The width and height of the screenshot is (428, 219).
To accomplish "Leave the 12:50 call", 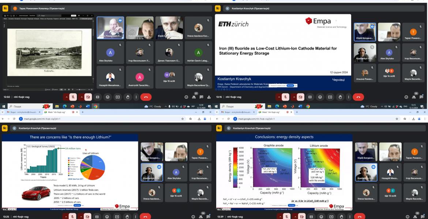I will (x=146, y=97).
